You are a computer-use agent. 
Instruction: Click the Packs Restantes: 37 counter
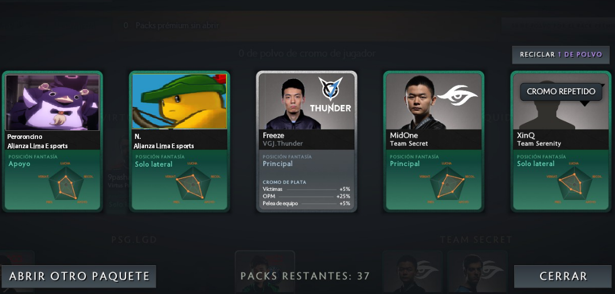[305, 276]
